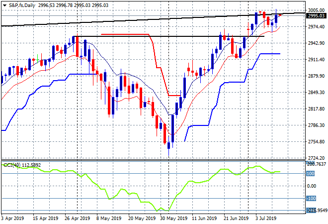Select the current price label 2995.03

(x=316, y=16)
